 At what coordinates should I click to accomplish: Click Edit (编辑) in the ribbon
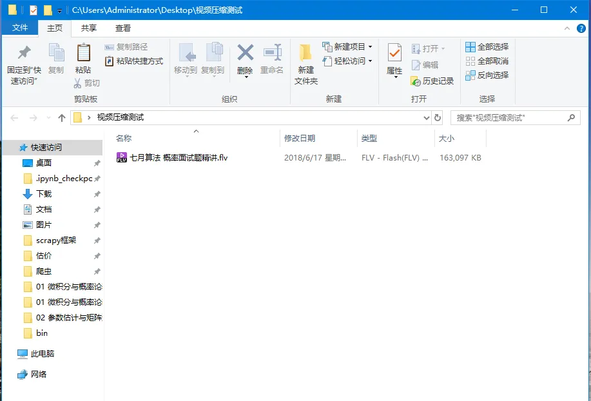[425, 65]
